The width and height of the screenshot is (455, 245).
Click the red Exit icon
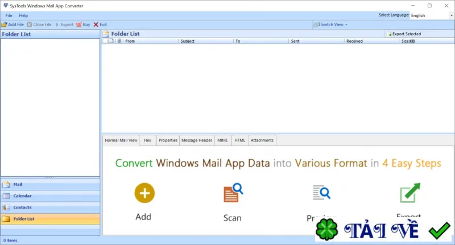point(96,24)
